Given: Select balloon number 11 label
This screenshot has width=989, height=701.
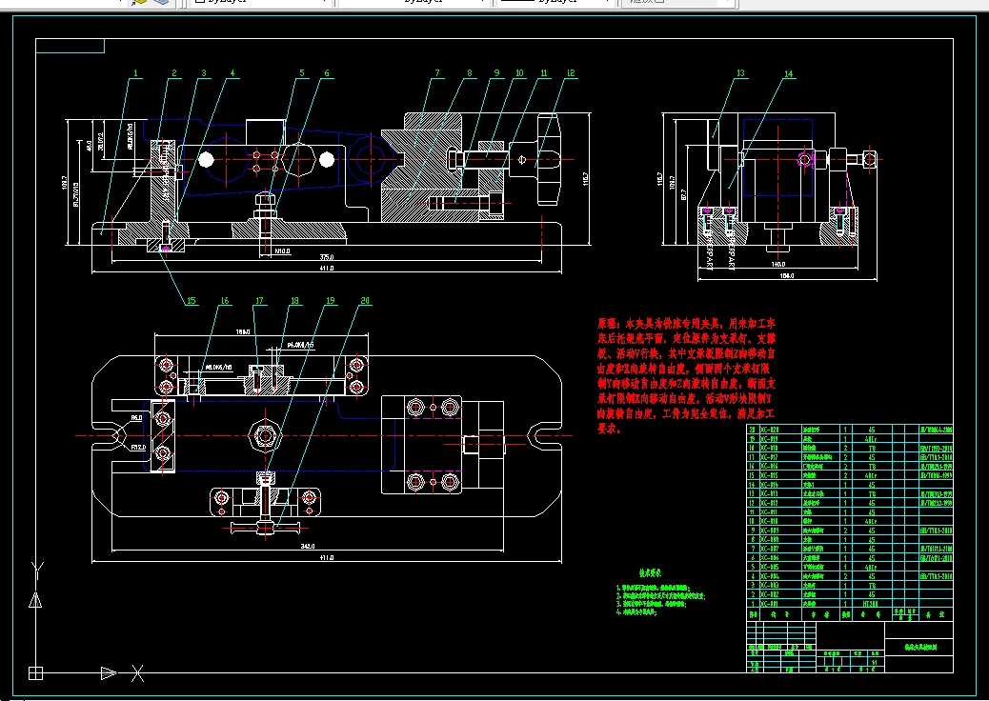Looking at the screenshot, I should click(x=544, y=73).
